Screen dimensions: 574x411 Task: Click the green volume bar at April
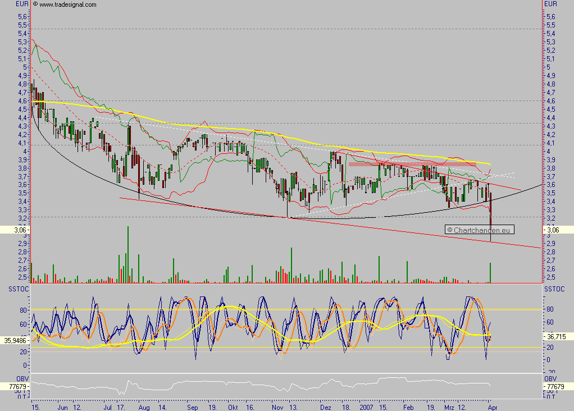pos(490,272)
